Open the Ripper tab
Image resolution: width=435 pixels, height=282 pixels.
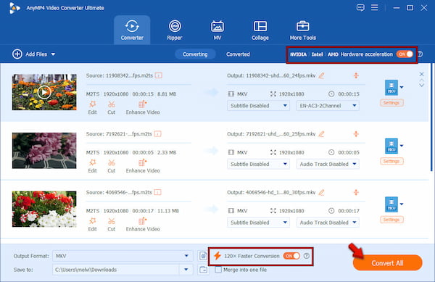[175, 30]
